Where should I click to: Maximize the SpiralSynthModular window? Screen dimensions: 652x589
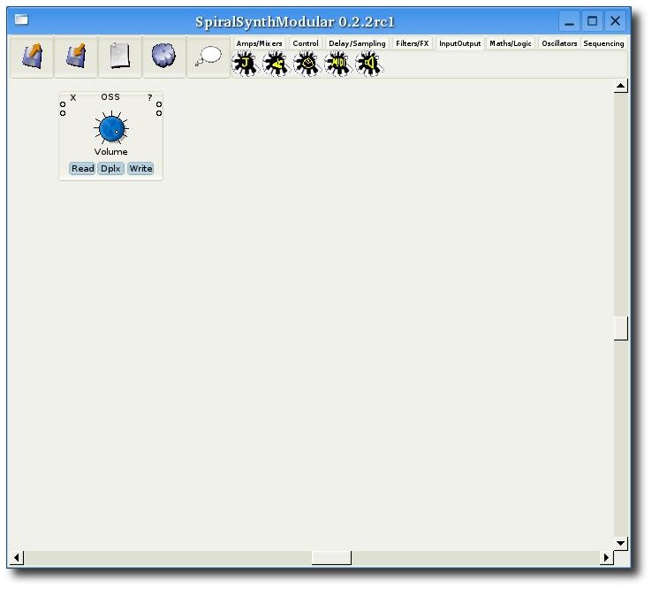592,21
